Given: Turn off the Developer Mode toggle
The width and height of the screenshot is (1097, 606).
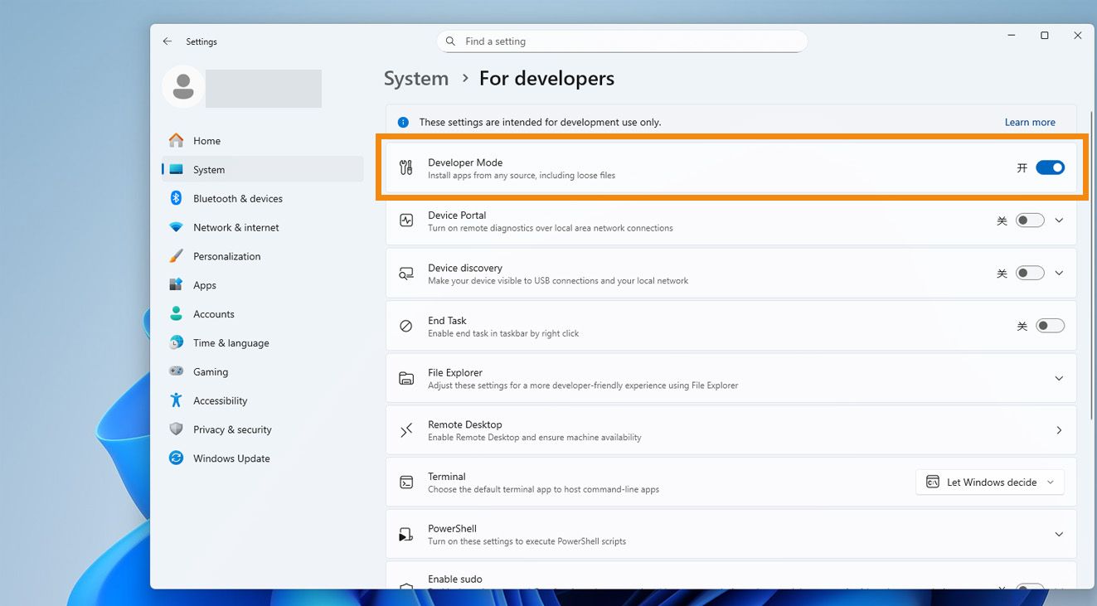Looking at the screenshot, I should (x=1050, y=168).
